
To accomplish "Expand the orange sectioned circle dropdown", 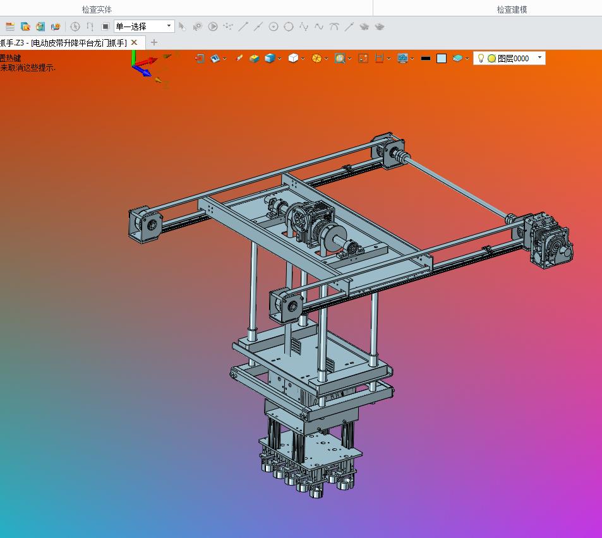I will point(327,59).
